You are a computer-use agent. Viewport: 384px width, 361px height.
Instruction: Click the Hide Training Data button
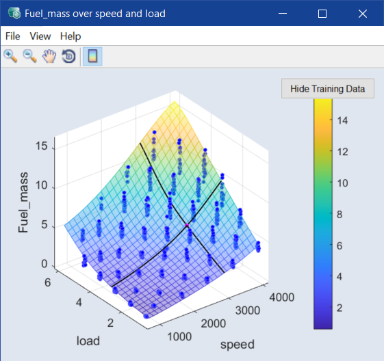[328, 88]
